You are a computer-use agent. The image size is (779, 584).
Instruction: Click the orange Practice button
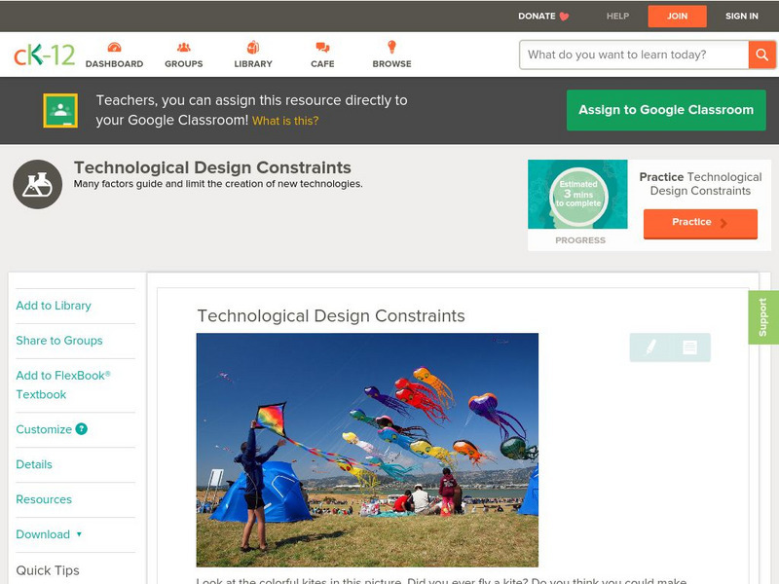click(700, 223)
